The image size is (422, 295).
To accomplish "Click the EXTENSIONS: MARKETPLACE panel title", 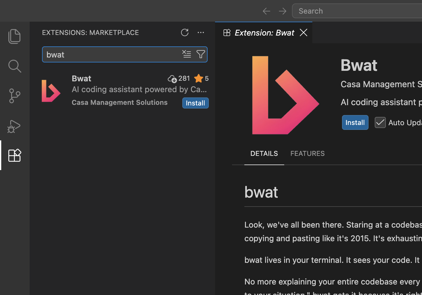I will tap(91, 32).
